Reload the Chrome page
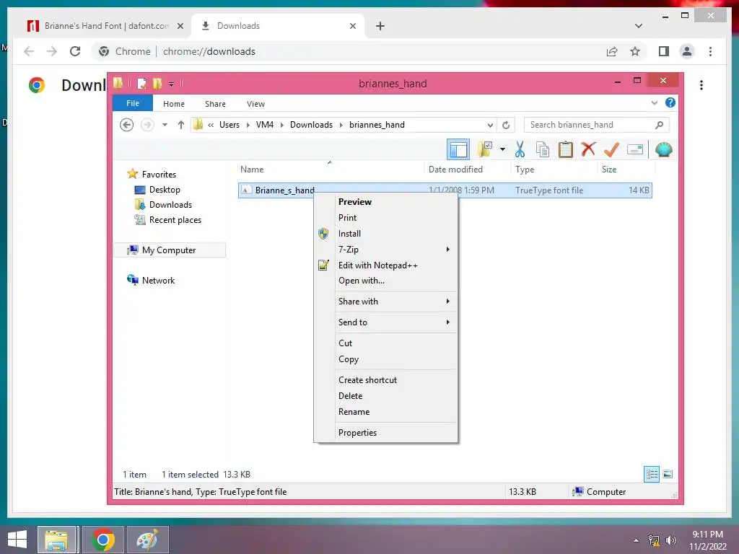This screenshot has height=554, width=739. pos(75,51)
